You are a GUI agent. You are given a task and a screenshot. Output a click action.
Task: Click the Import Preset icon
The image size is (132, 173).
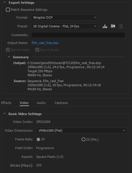(113, 26)
